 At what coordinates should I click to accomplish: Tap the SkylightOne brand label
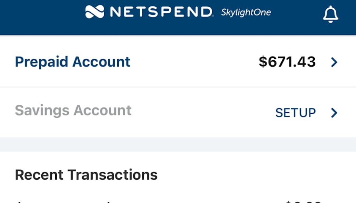coord(246,12)
